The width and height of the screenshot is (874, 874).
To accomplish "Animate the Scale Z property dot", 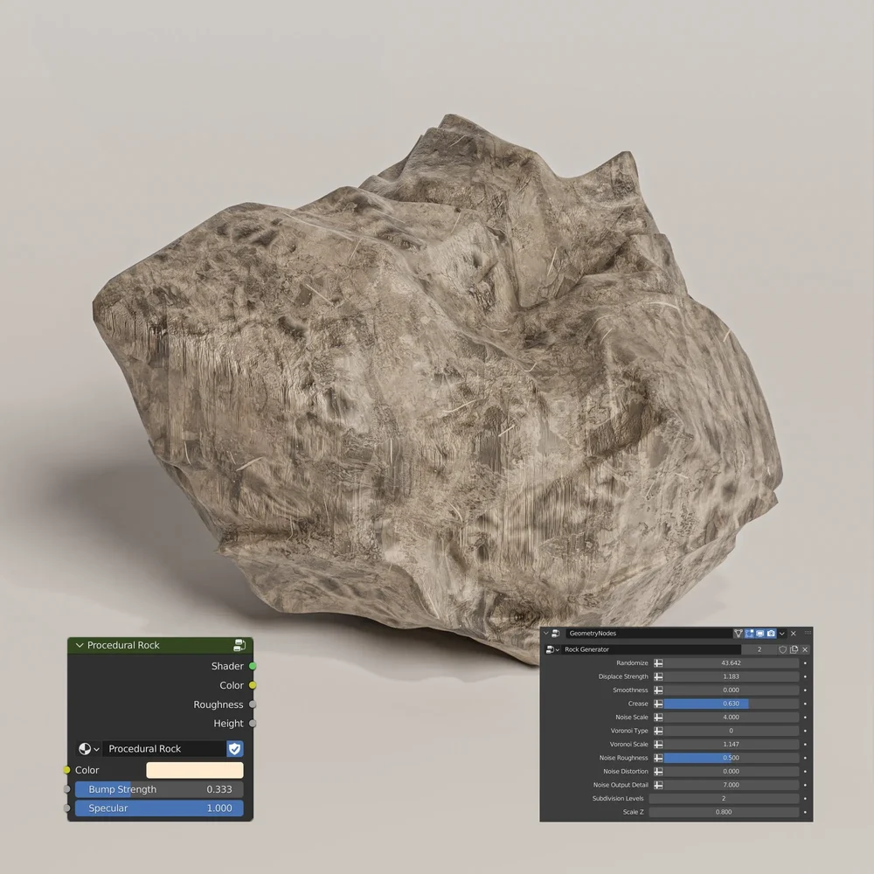I will tap(805, 812).
